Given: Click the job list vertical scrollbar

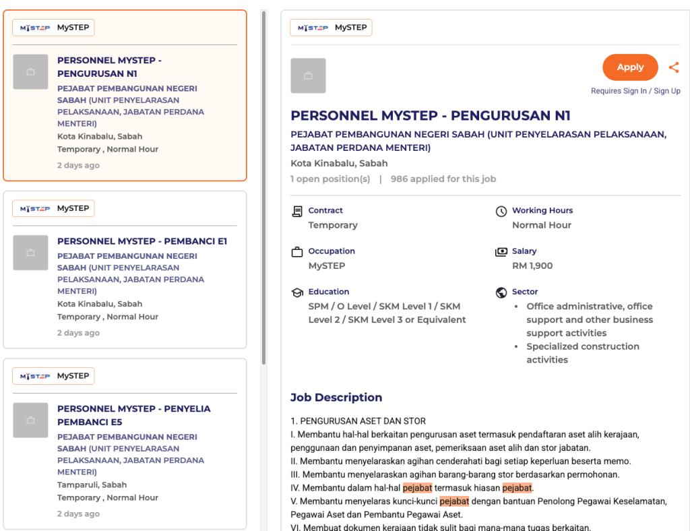Looking at the screenshot, I should tap(264, 189).
